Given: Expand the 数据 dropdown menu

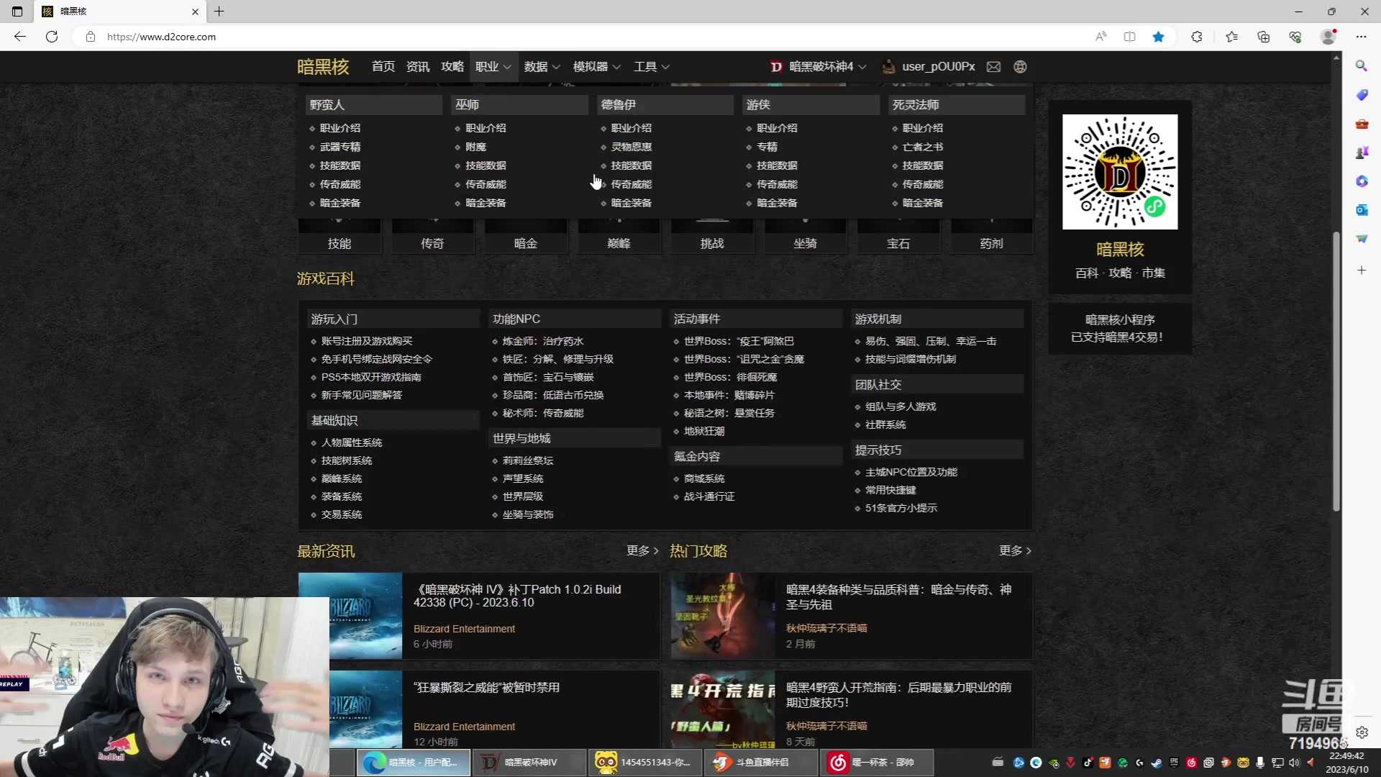Looking at the screenshot, I should point(542,67).
